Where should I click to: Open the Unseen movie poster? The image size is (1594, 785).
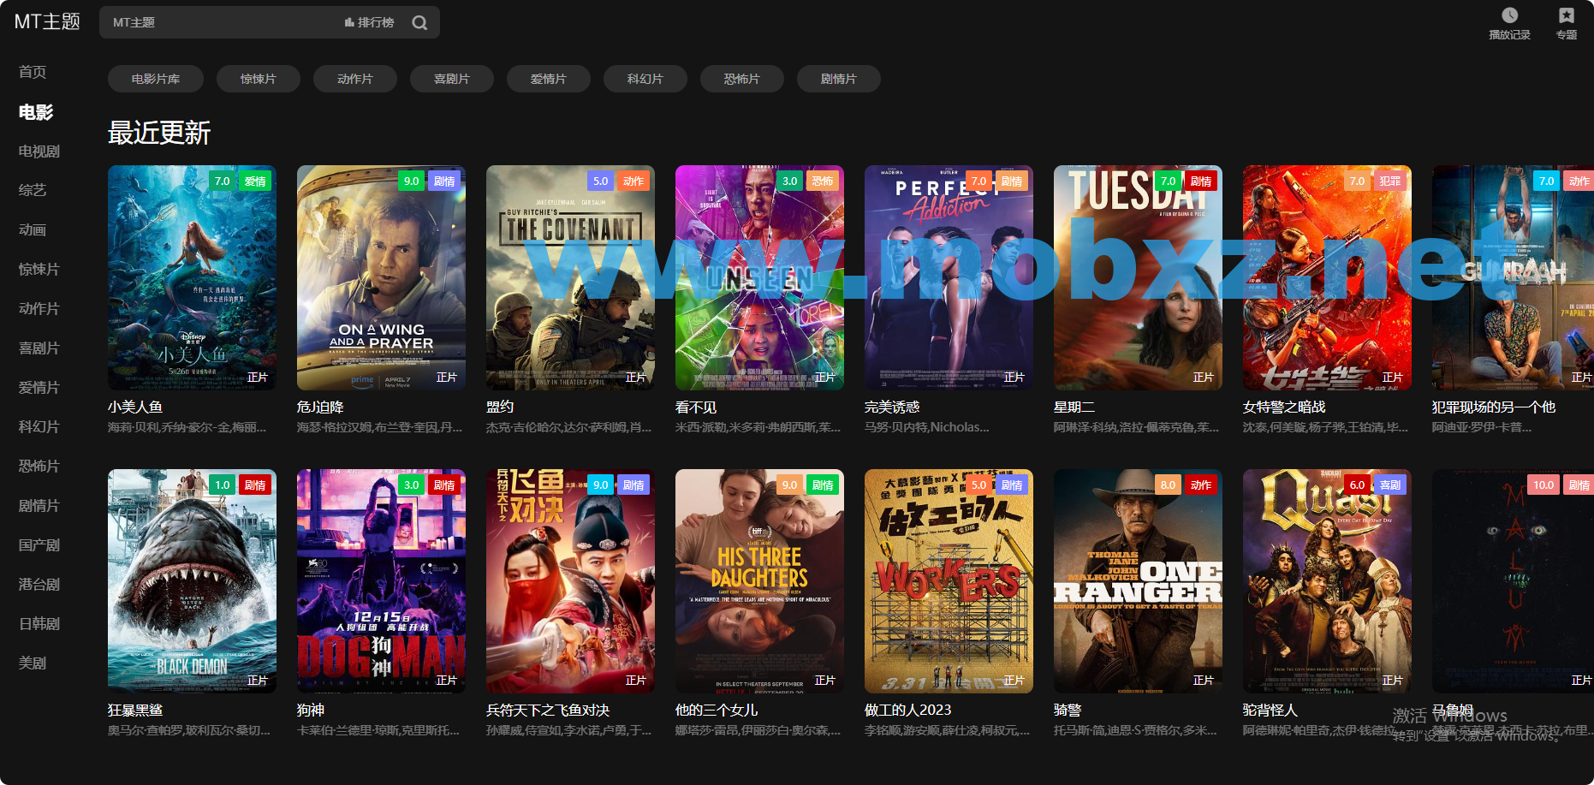(759, 277)
